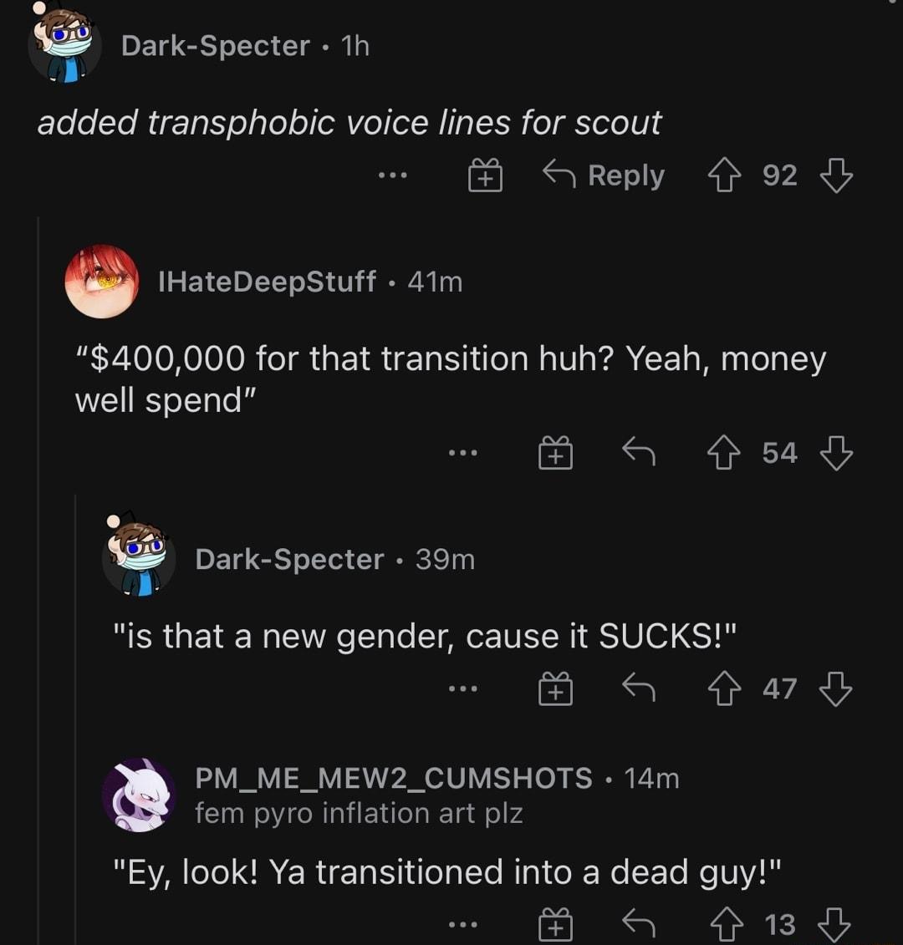Click the award icon on the "dead guy" comment
Viewport: 903px width, 945px height.
(x=555, y=923)
